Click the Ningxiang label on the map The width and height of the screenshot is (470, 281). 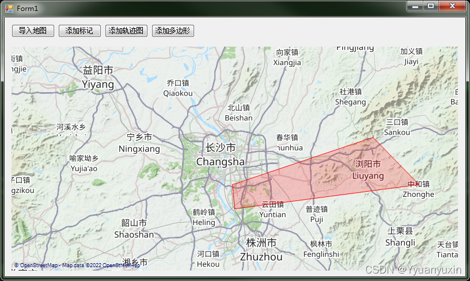139,143
